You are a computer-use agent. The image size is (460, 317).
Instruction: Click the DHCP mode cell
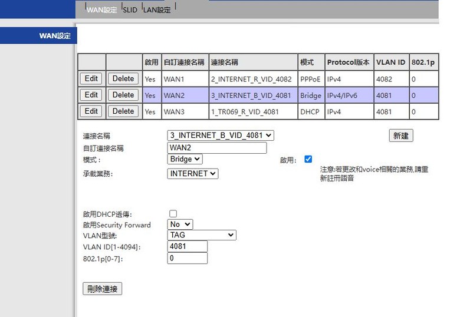tap(311, 111)
